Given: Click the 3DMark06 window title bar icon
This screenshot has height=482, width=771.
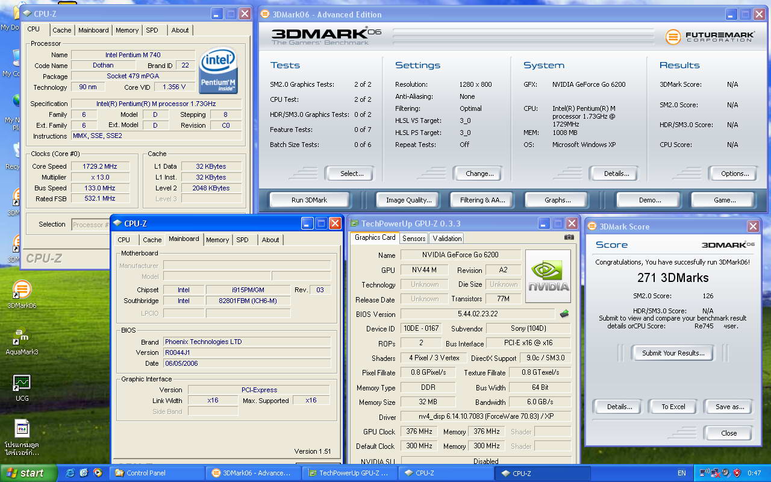Looking at the screenshot, I should tap(265, 14).
